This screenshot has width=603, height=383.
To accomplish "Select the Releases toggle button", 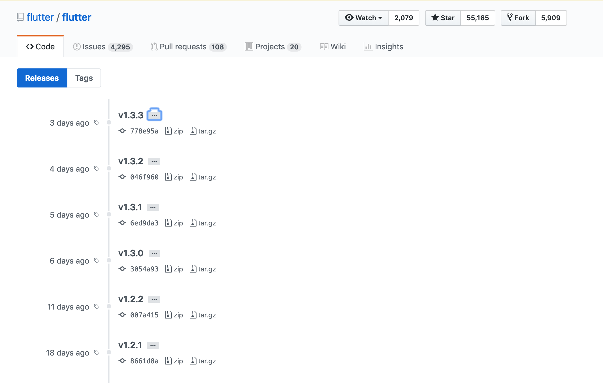I will coord(42,78).
